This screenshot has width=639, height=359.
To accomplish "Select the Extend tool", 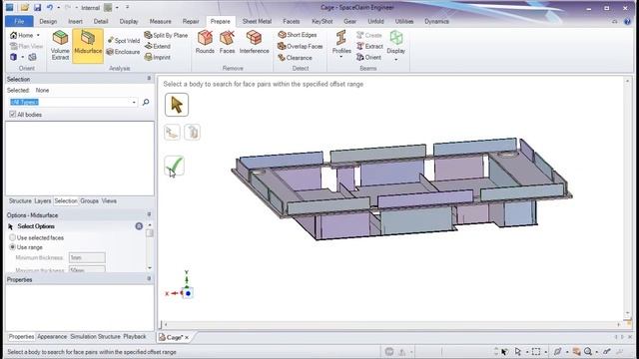I will pos(158,46).
